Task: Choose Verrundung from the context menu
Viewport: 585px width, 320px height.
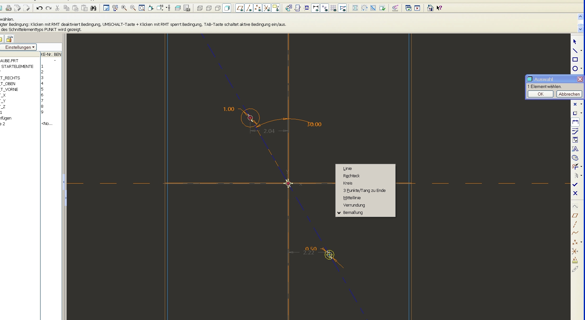Action: [354, 205]
